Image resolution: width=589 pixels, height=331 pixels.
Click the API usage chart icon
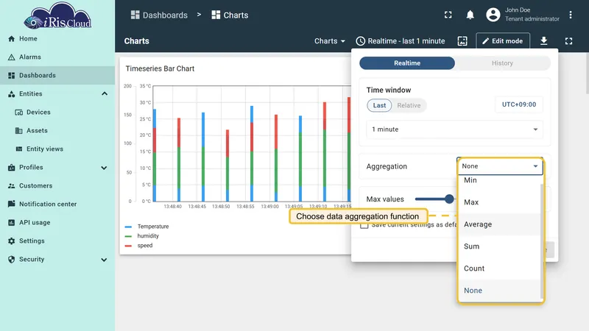click(11, 223)
